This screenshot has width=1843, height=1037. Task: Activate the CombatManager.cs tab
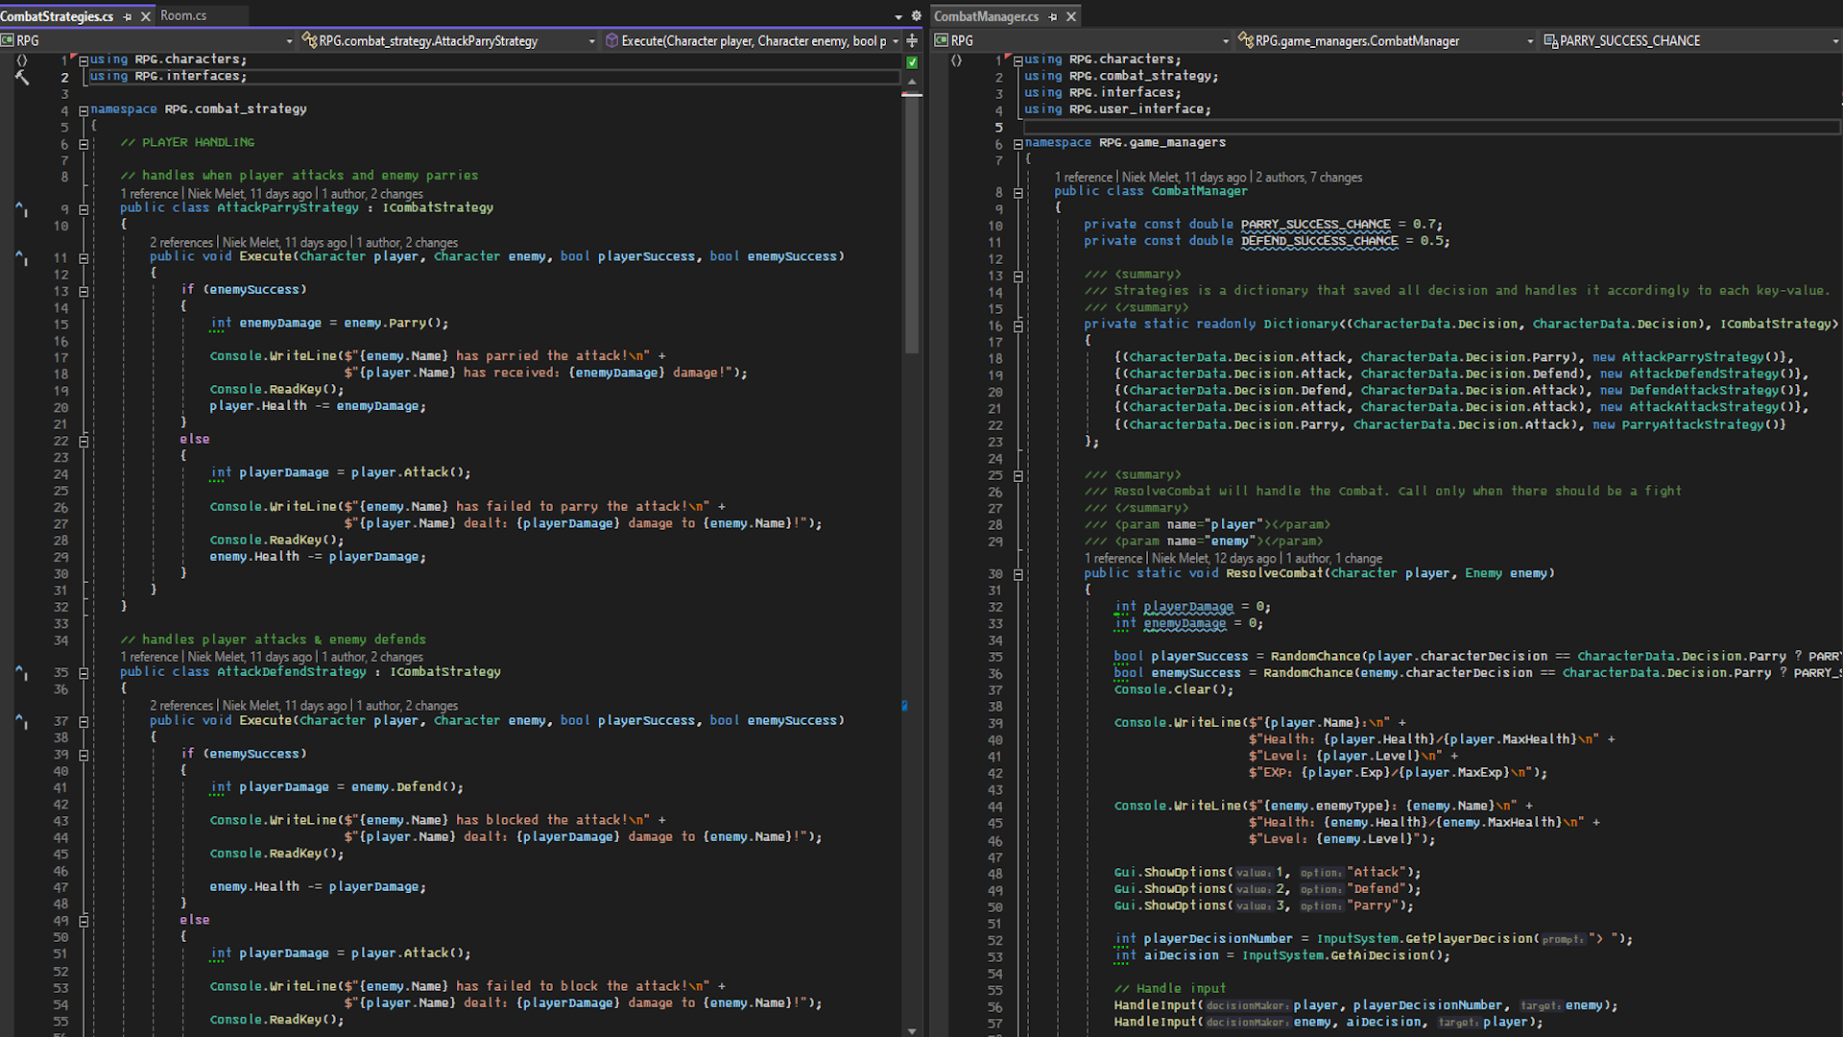tap(987, 16)
